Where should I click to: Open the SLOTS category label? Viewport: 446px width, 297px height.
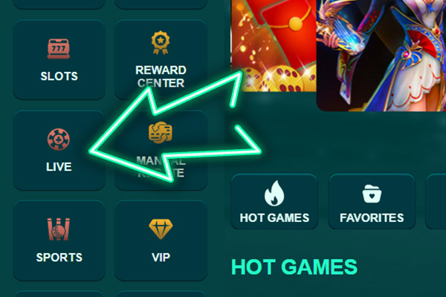[x=59, y=76]
